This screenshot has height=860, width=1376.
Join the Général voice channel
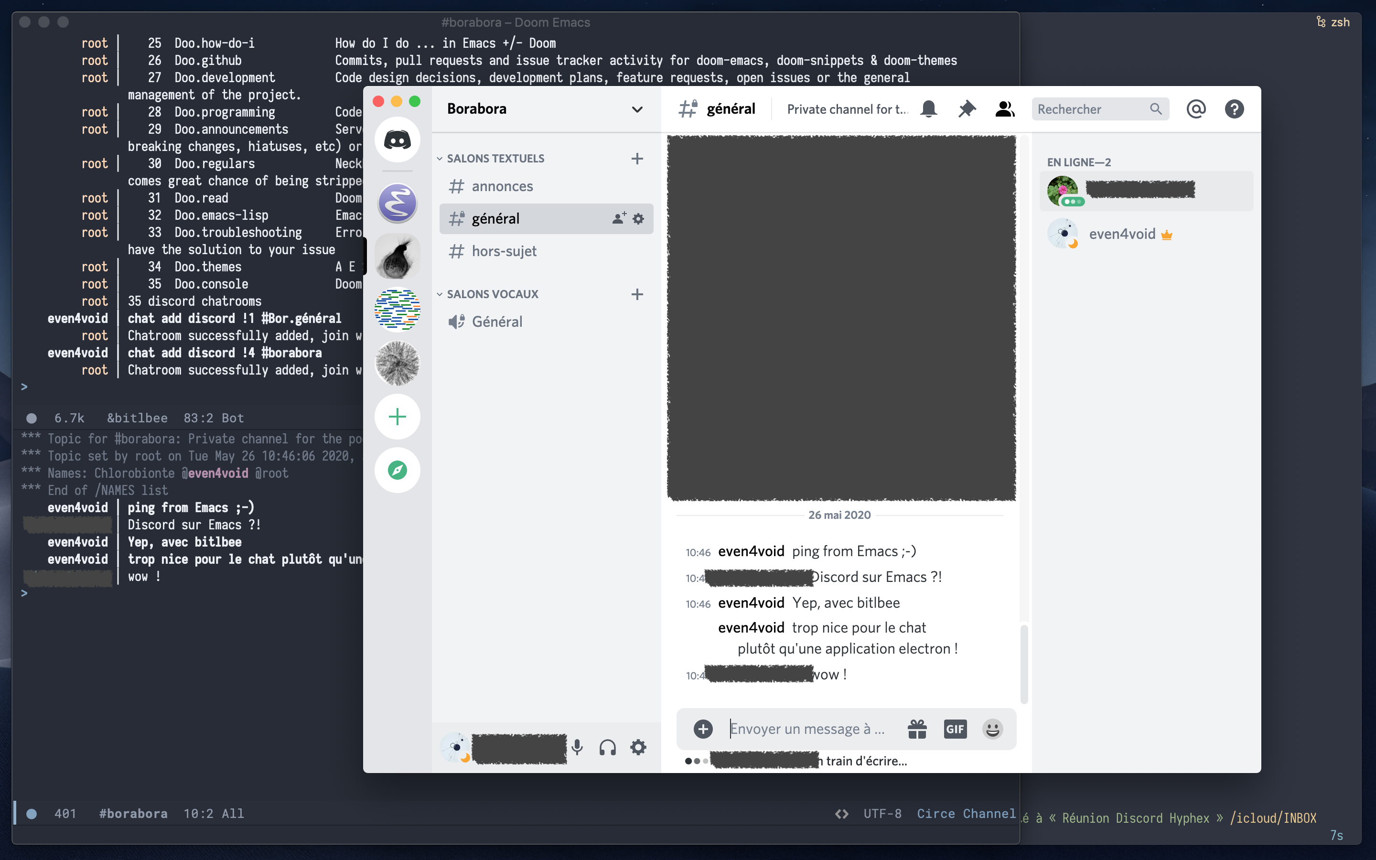(x=496, y=322)
